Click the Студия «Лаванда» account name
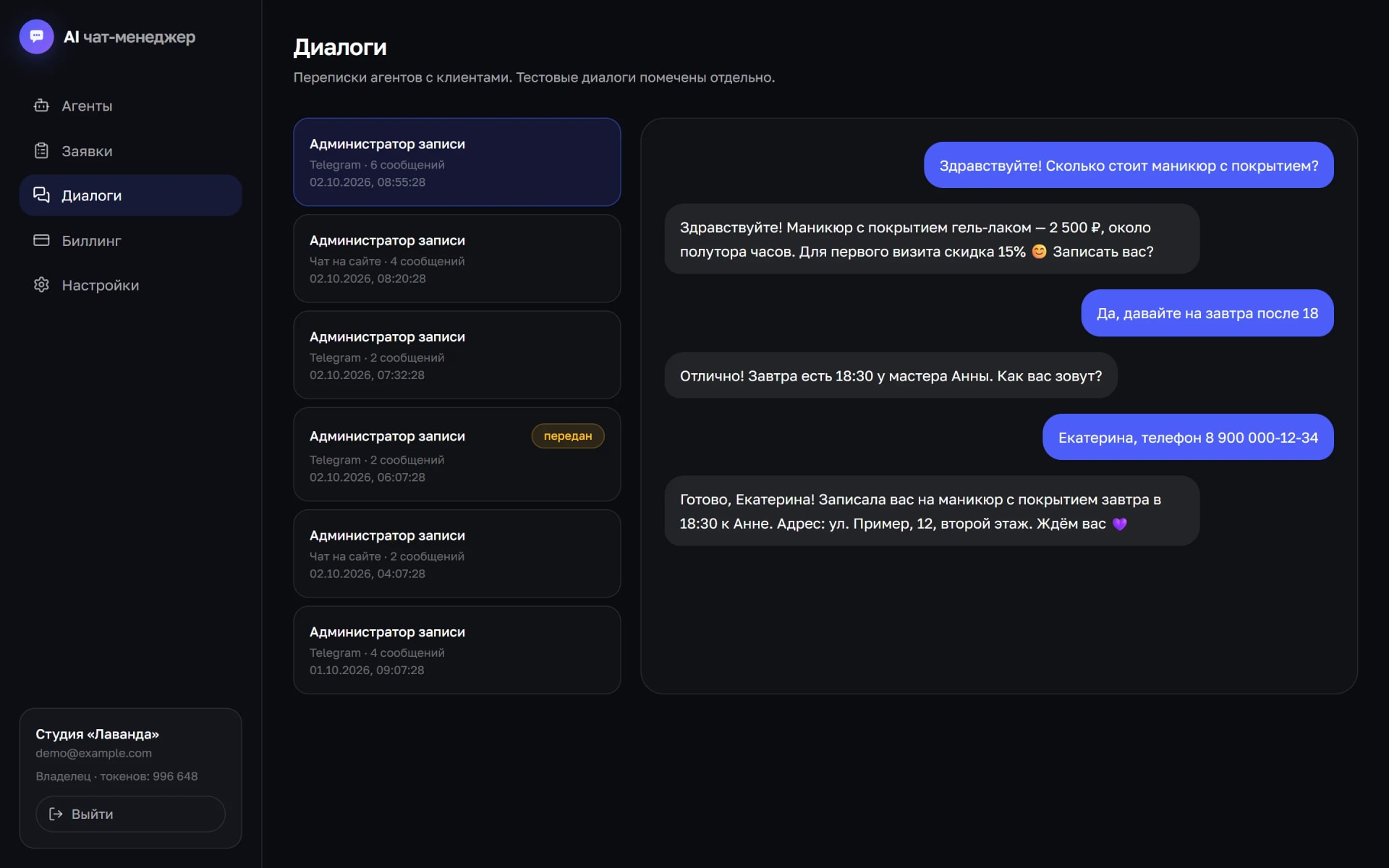The height and width of the screenshot is (868, 1389). [x=97, y=733]
